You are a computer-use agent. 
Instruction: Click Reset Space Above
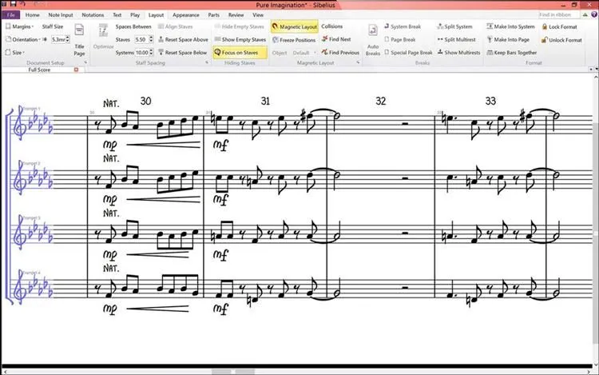183,39
